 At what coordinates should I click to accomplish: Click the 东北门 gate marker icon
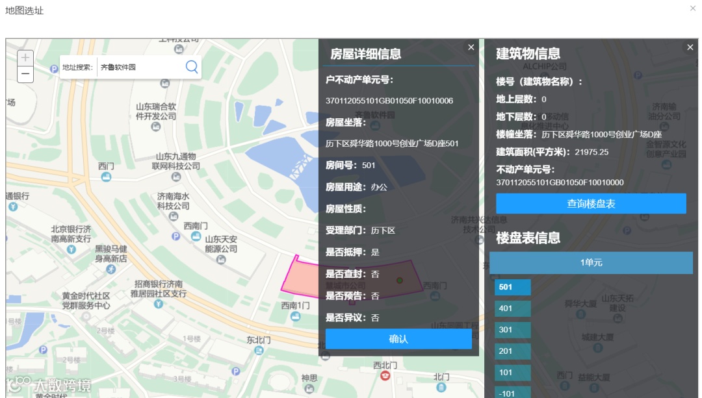(259, 351)
